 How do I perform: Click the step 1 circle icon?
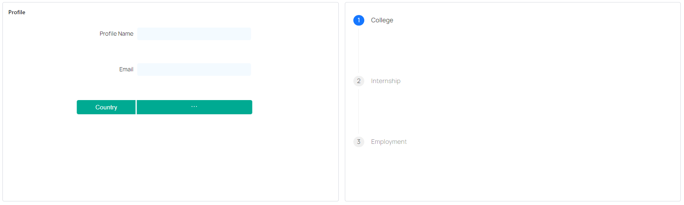tap(359, 20)
